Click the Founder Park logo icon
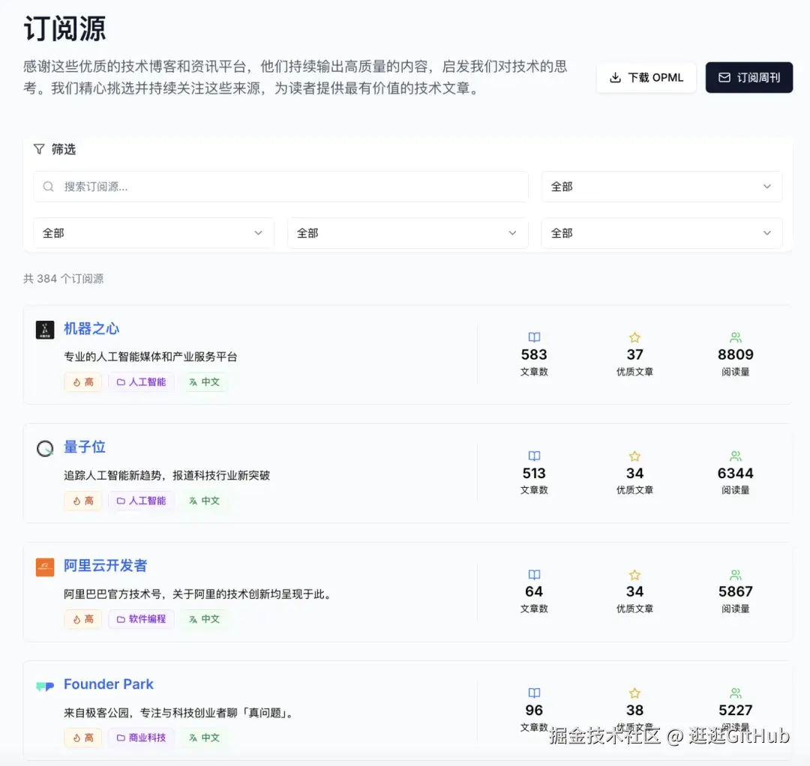Viewport: 810px width, 766px height. pos(45,686)
